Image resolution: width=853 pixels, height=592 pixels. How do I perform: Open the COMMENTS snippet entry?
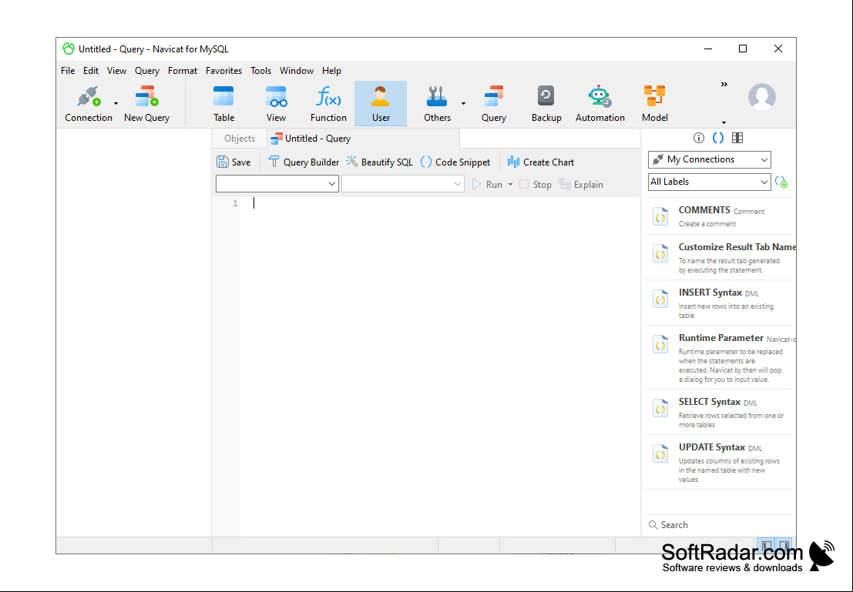(x=719, y=216)
